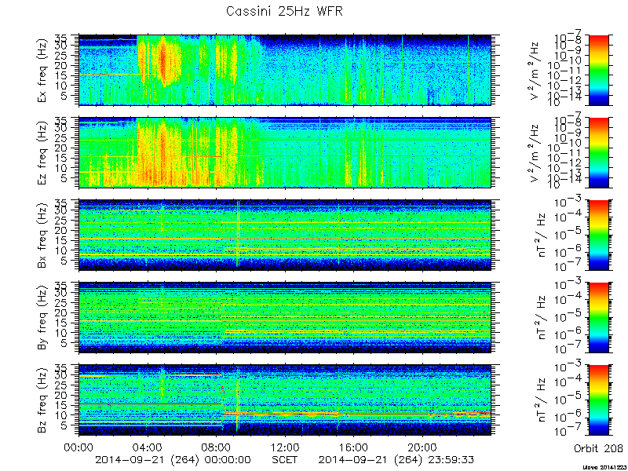This screenshot has height=471, width=628.
Task: Click the V²/m²/Hz unit label beside Ex
Action: click(x=535, y=70)
